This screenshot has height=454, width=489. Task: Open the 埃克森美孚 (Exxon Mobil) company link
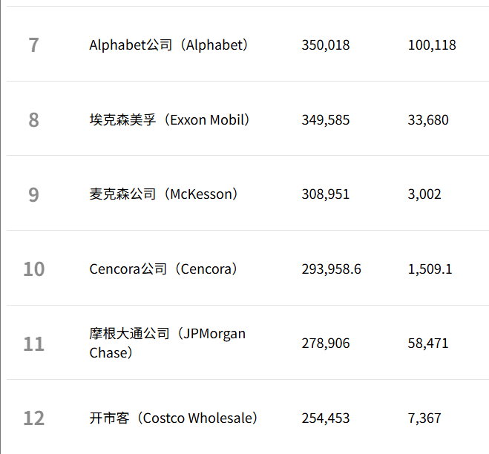coord(169,119)
